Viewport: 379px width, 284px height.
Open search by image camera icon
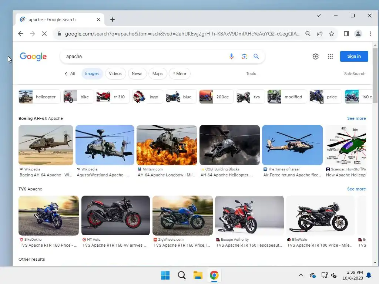(244, 56)
